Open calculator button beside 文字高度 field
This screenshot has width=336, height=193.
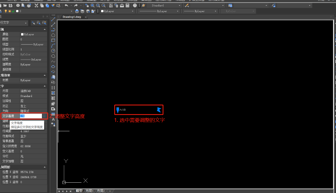(x=44, y=116)
